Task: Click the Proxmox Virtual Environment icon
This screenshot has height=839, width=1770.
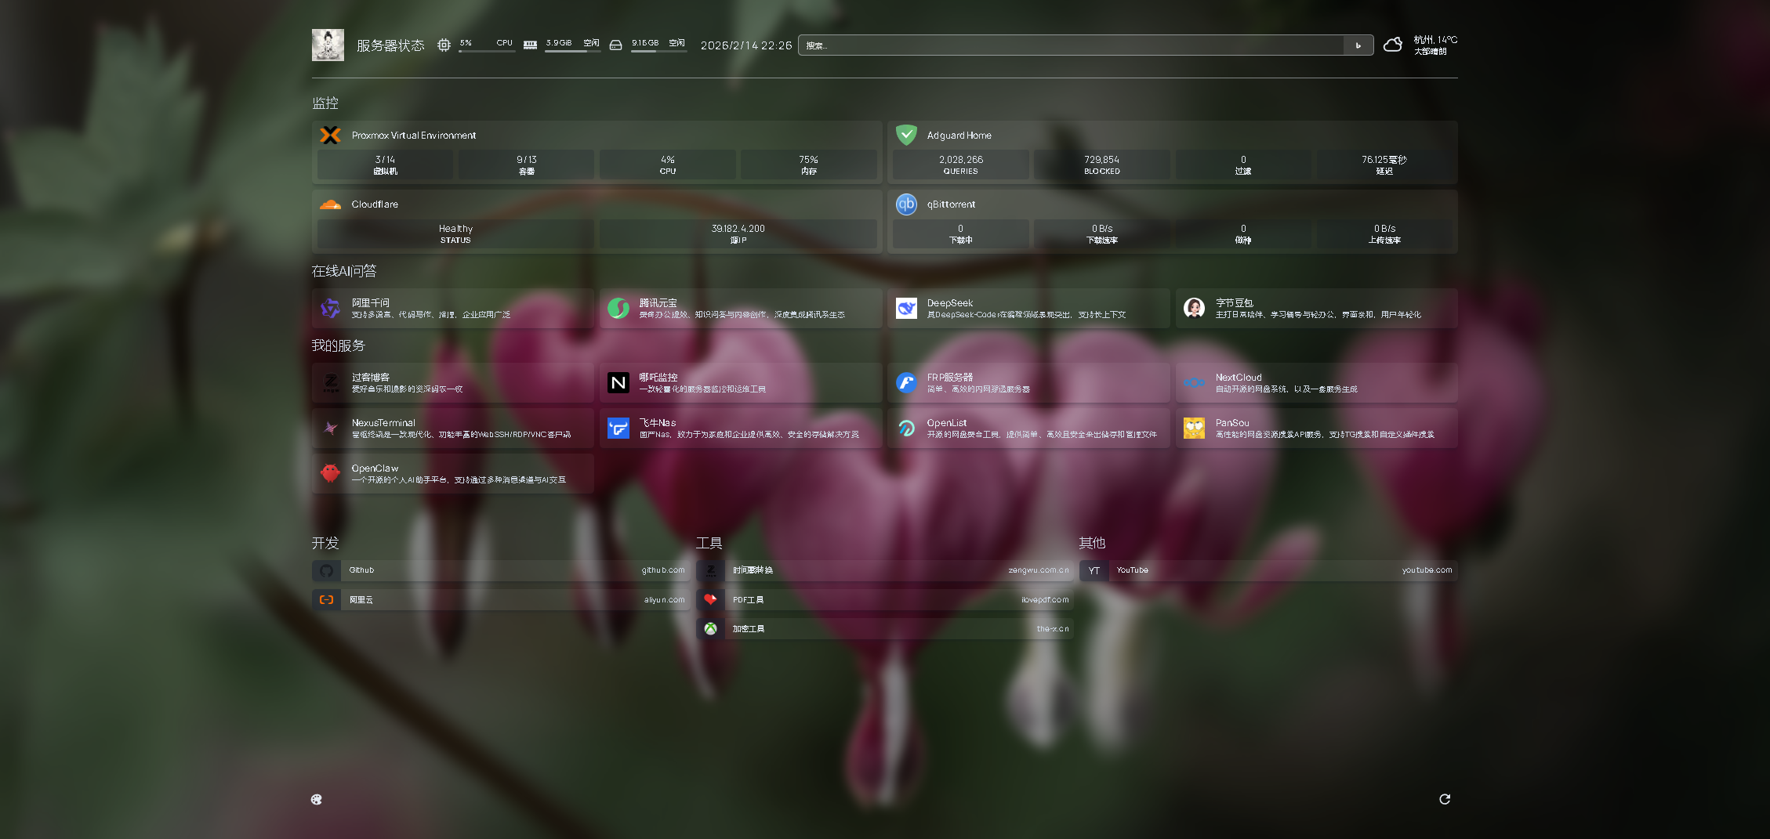Action: (331, 136)
